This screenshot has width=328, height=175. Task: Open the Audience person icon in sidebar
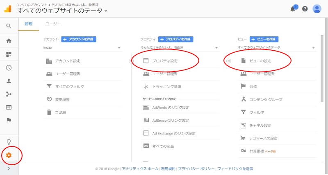pos(9,81)
